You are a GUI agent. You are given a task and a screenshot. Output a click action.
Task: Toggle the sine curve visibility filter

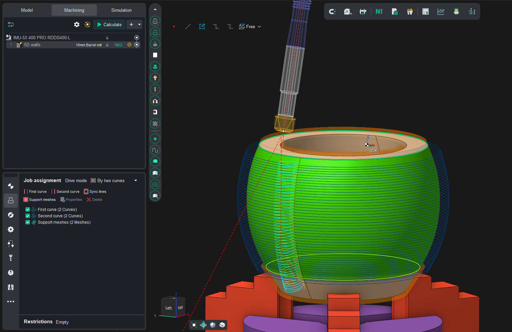[x=155, y=150]
